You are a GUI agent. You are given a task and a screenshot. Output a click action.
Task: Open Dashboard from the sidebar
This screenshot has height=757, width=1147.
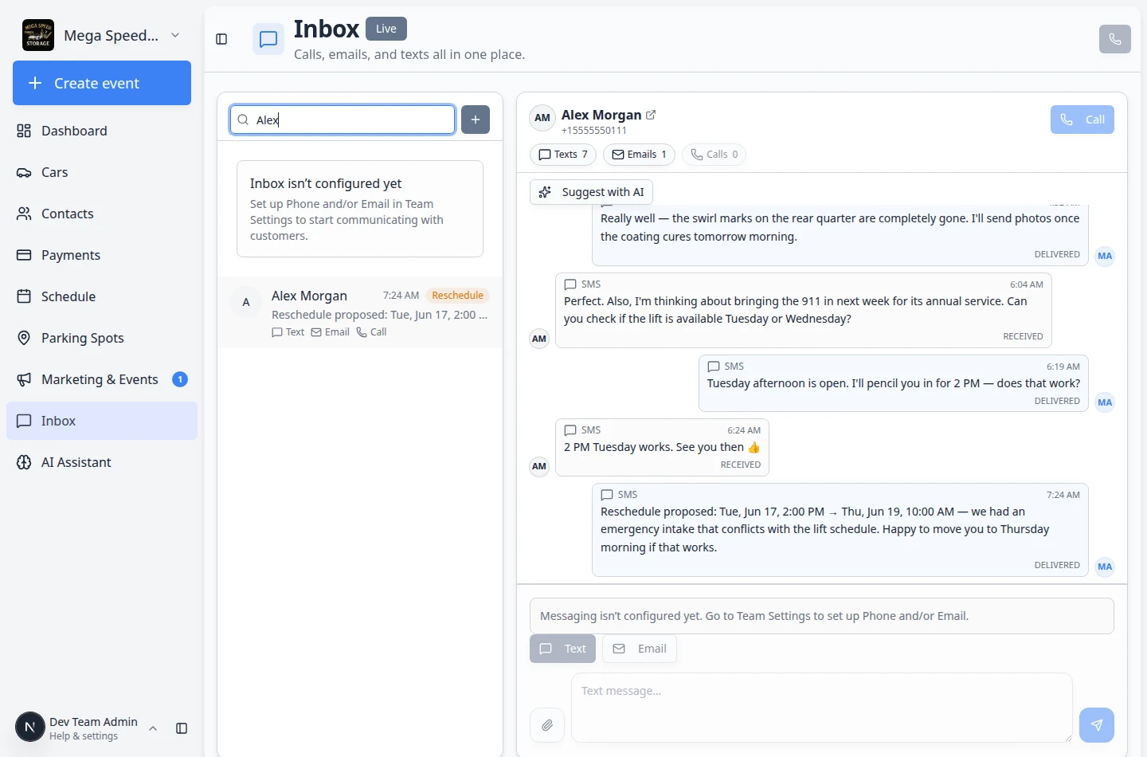point(102,131)
